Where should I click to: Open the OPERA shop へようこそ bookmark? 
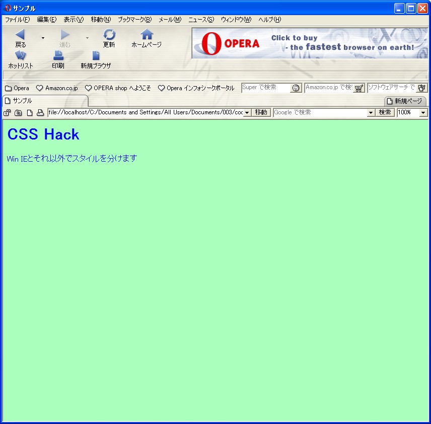118,88
